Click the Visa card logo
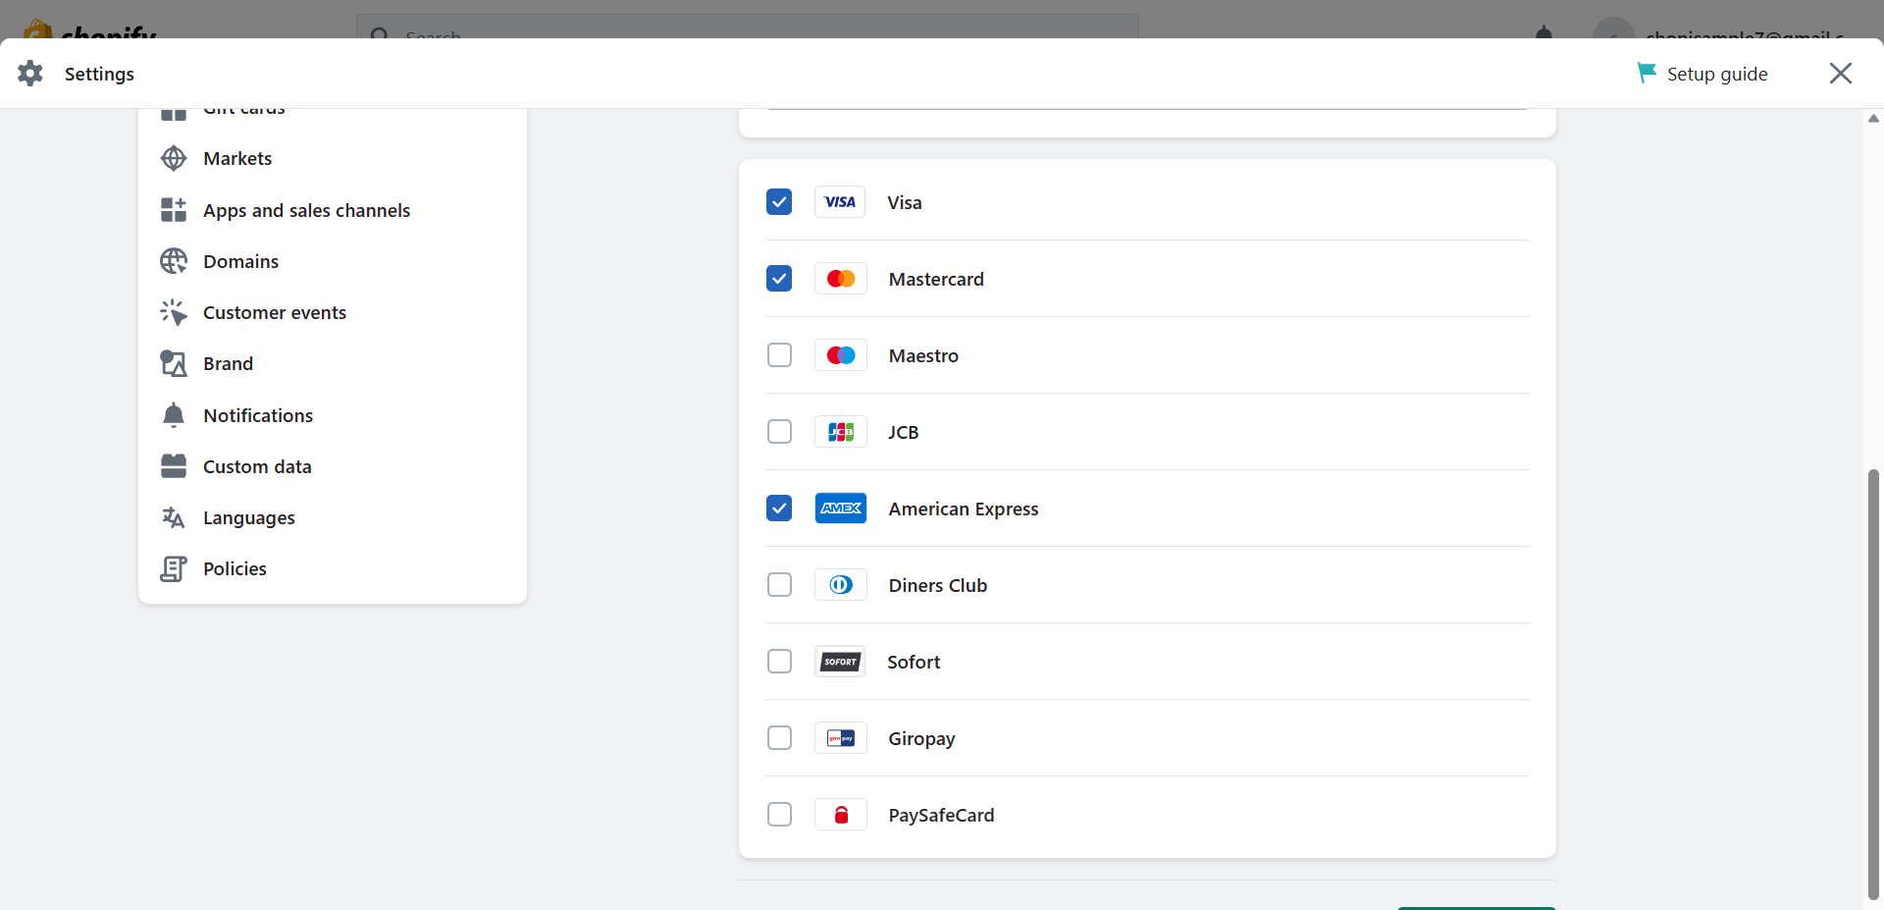 click(840, 202)
